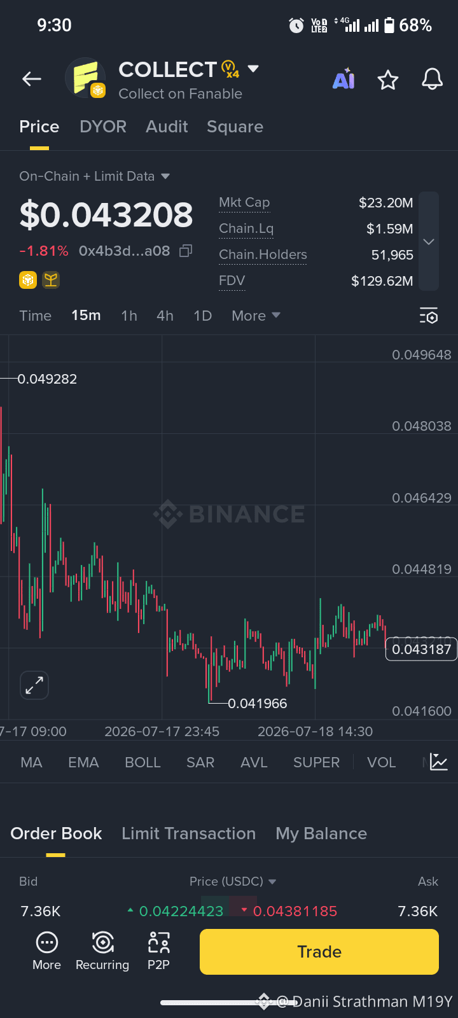The image size is (458, 1018).
Task: Open the More menu at bottom
Action: 47,951
